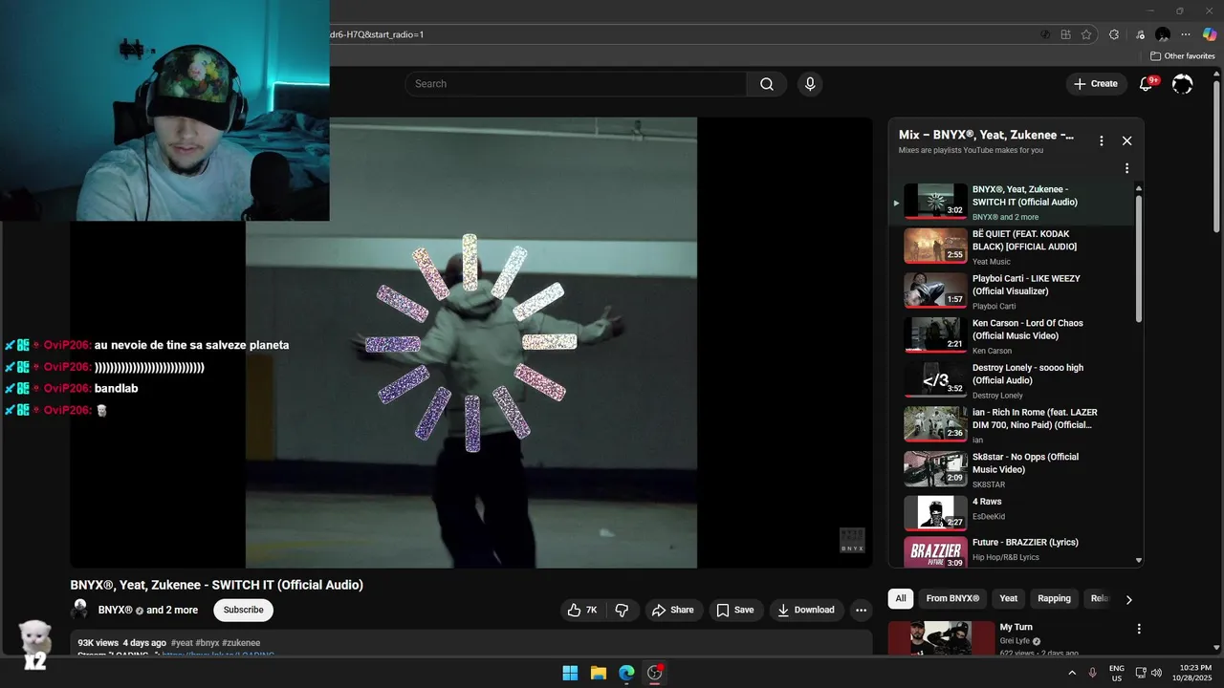Click the #zukenee hashtag link

242,643
